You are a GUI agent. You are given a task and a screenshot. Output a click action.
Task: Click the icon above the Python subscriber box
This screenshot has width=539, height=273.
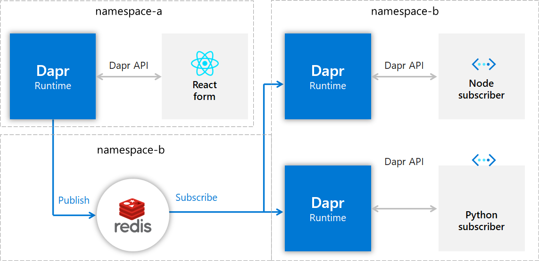coord(483,160)
